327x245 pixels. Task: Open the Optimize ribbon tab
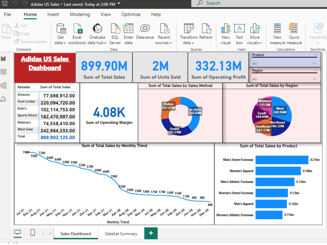(x=131, y=14)
